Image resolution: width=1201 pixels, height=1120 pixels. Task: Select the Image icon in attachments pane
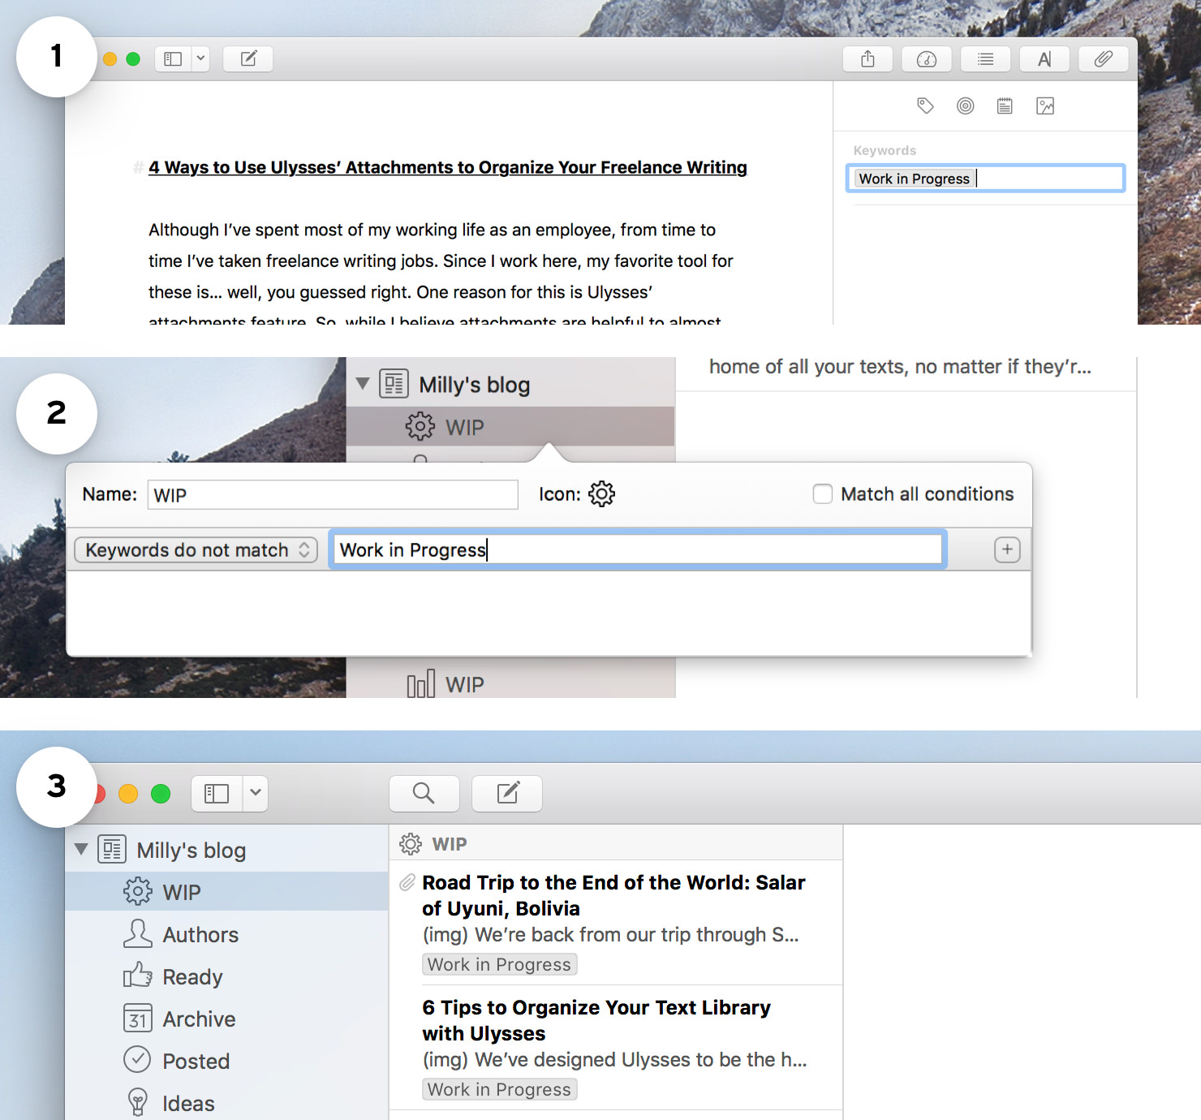pos(1045,106)
